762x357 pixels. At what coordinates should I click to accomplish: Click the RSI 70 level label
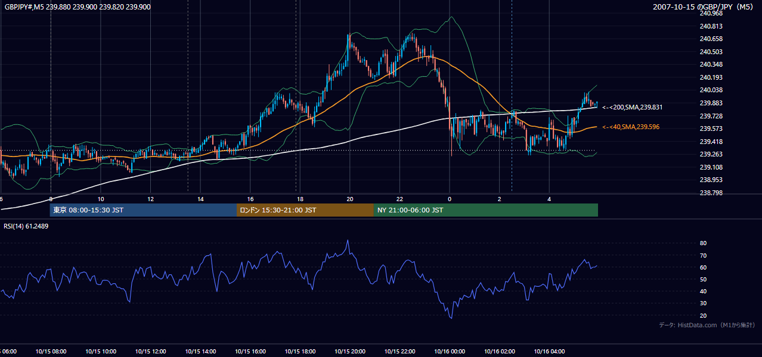[x=703, y=255]
